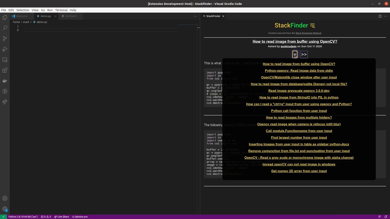This screenshot has width=390, height=219.
Task: Open the Stack Exchange Network link
Action: (308, 33)
